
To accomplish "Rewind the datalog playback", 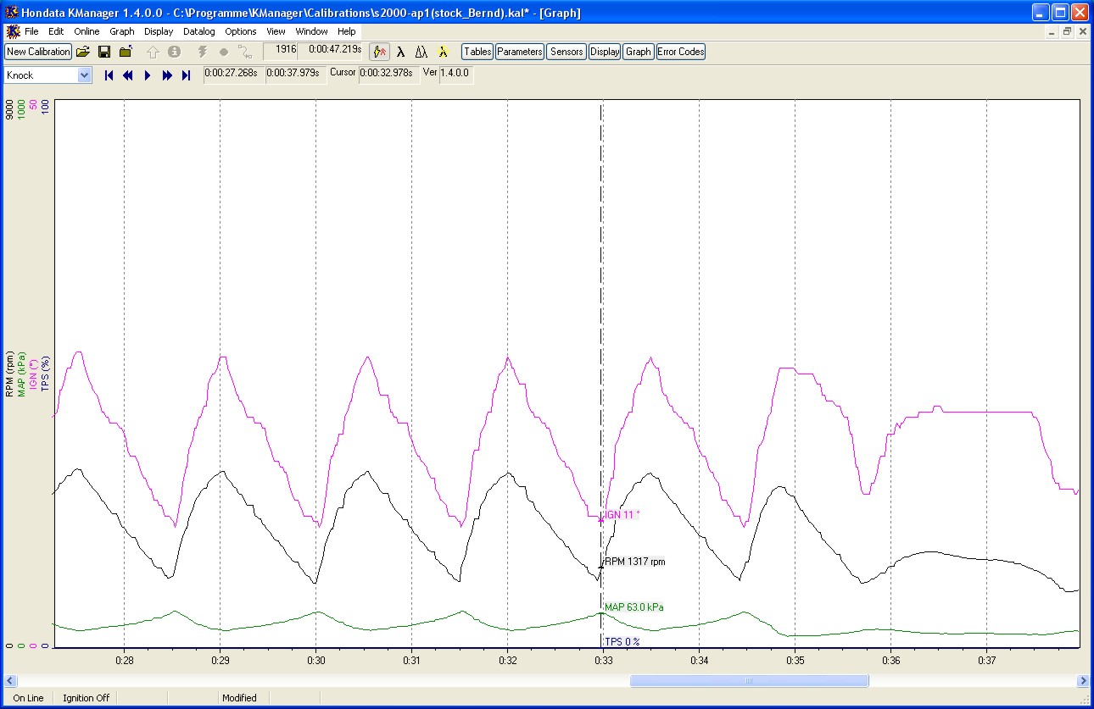I will coord(128,75).
